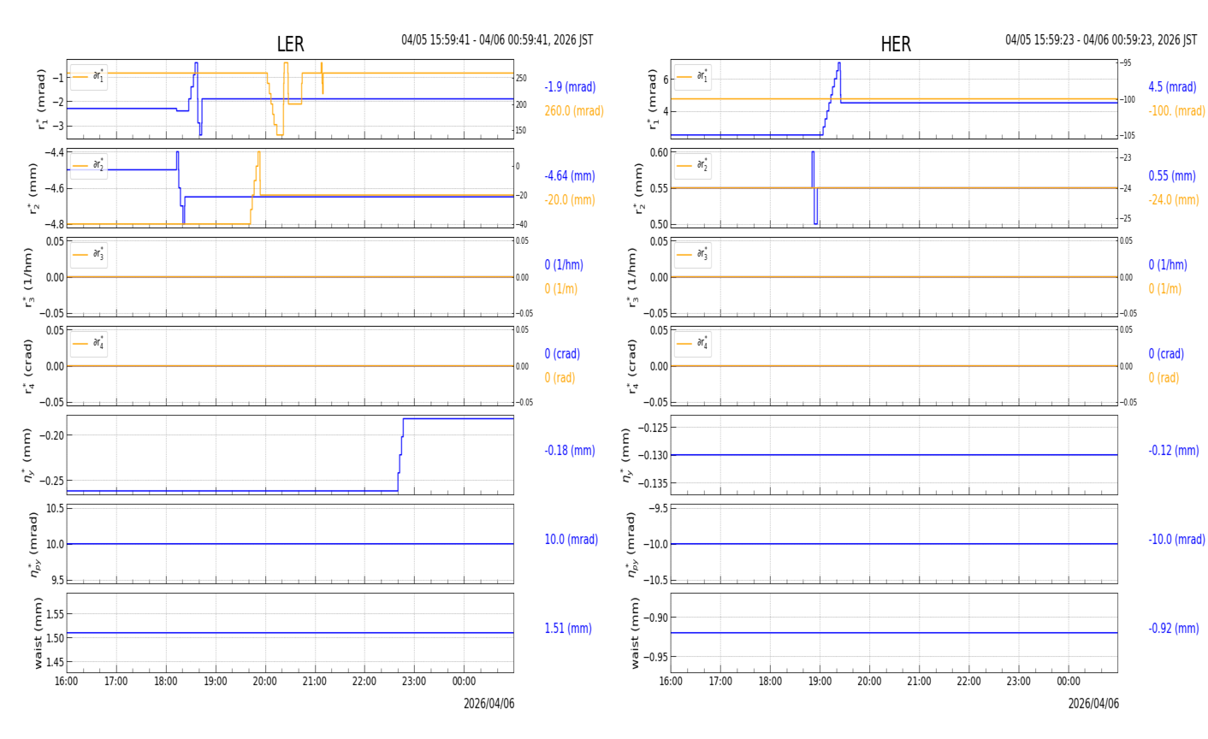Click the HER waist (mm) axis label
Image resolution: width=1208 pixels, height=739 pixels.
point(636,633)
